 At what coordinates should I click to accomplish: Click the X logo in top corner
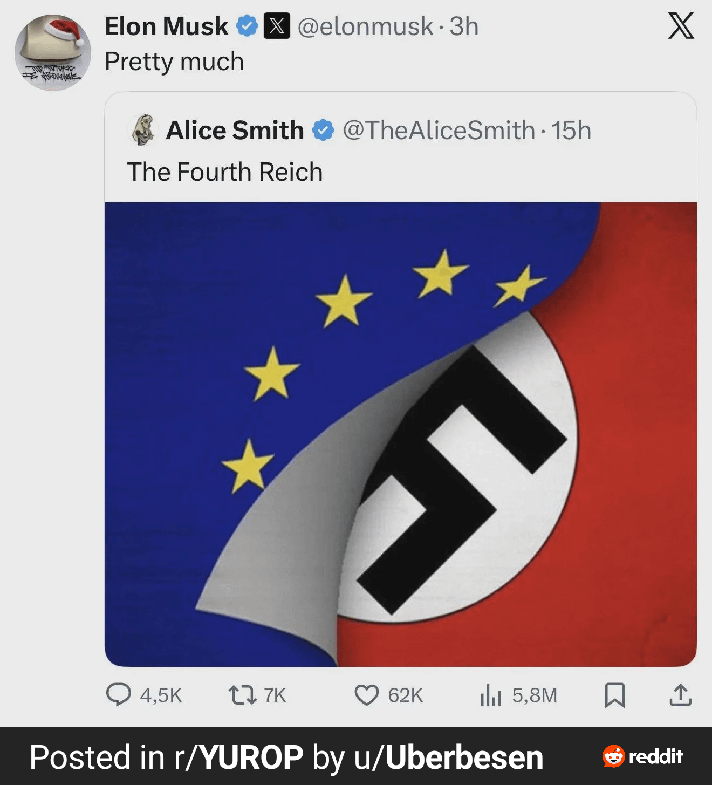pyautogui.click(x=681, y=26)
